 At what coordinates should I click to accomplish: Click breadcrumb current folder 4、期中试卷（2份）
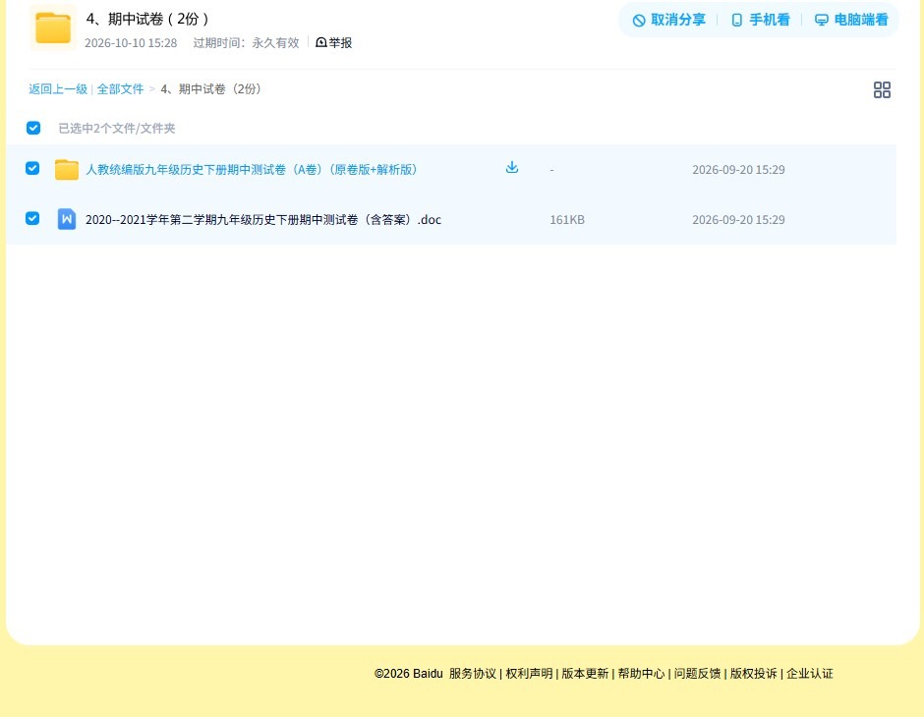click(x=211, y=89)
